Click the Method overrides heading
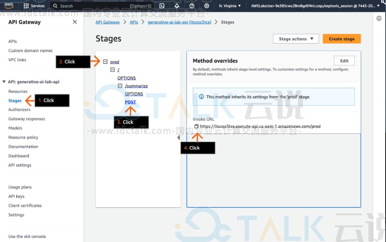Image resolution: width=386 pixels, height=242 pixels. tap(215, 61)
